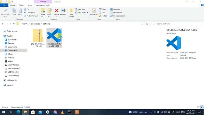Switch to the Share tab
This screenshot has width=204, height=115.
[x=21, y=5]
